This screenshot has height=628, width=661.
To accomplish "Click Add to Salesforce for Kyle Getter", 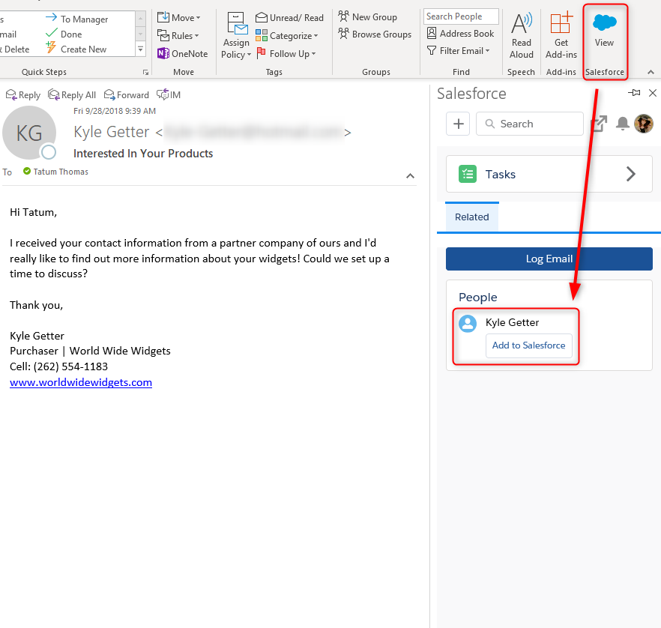I will coord(529,345).
